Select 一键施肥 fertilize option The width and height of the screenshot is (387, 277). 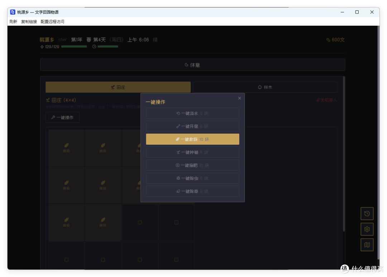[x=192, y=165]
